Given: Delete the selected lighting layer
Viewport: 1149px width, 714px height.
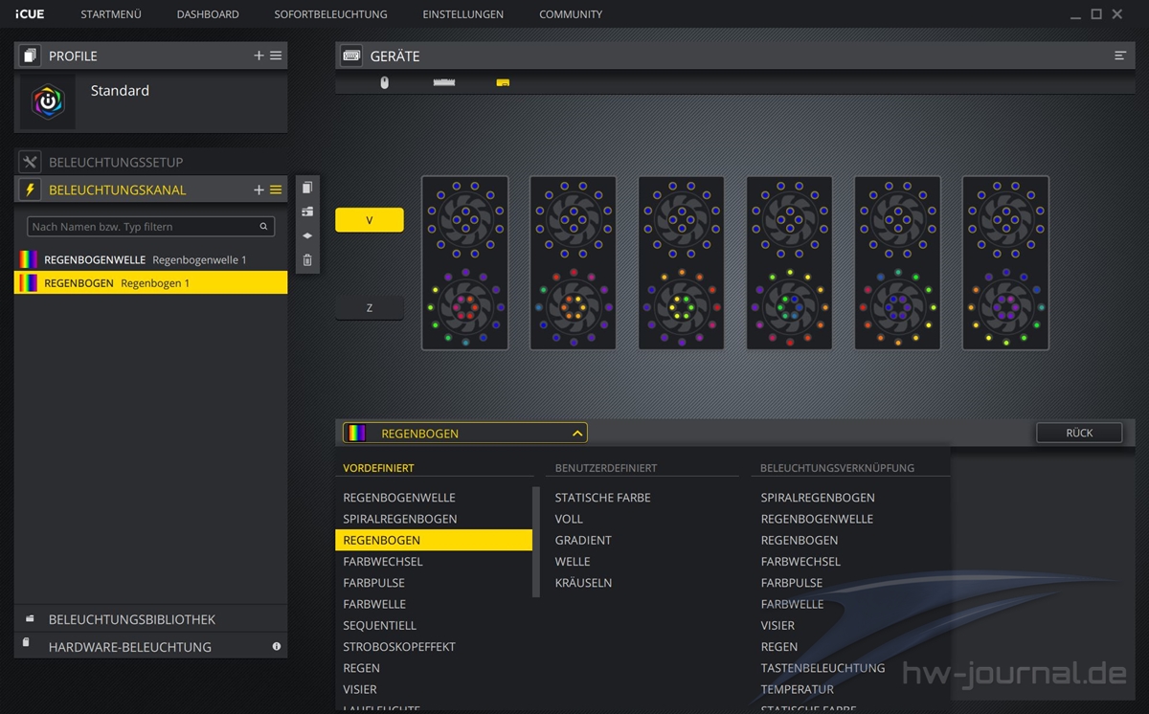Looking at the screenshot, I should (306, 259).
